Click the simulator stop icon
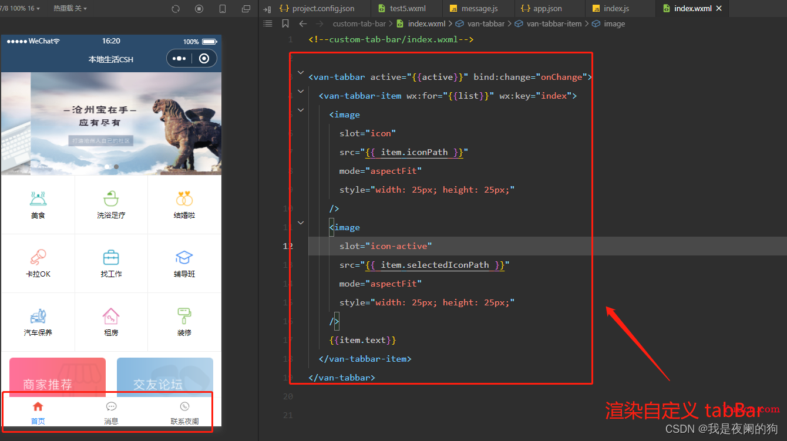The width and height of the screenshot is (787, 441). [199, 9]
